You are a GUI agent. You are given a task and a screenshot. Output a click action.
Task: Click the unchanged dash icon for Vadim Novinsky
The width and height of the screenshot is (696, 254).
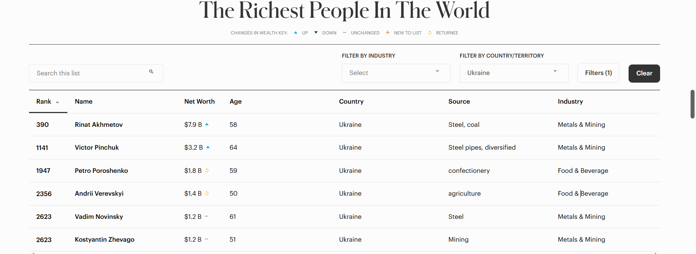(207, 216)
